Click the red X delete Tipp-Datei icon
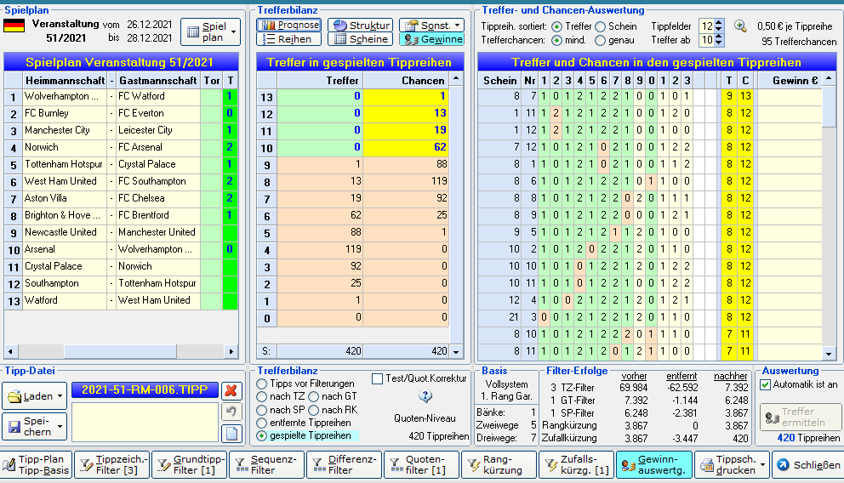The height and width of the screenshot is (483, 844). 231,390
